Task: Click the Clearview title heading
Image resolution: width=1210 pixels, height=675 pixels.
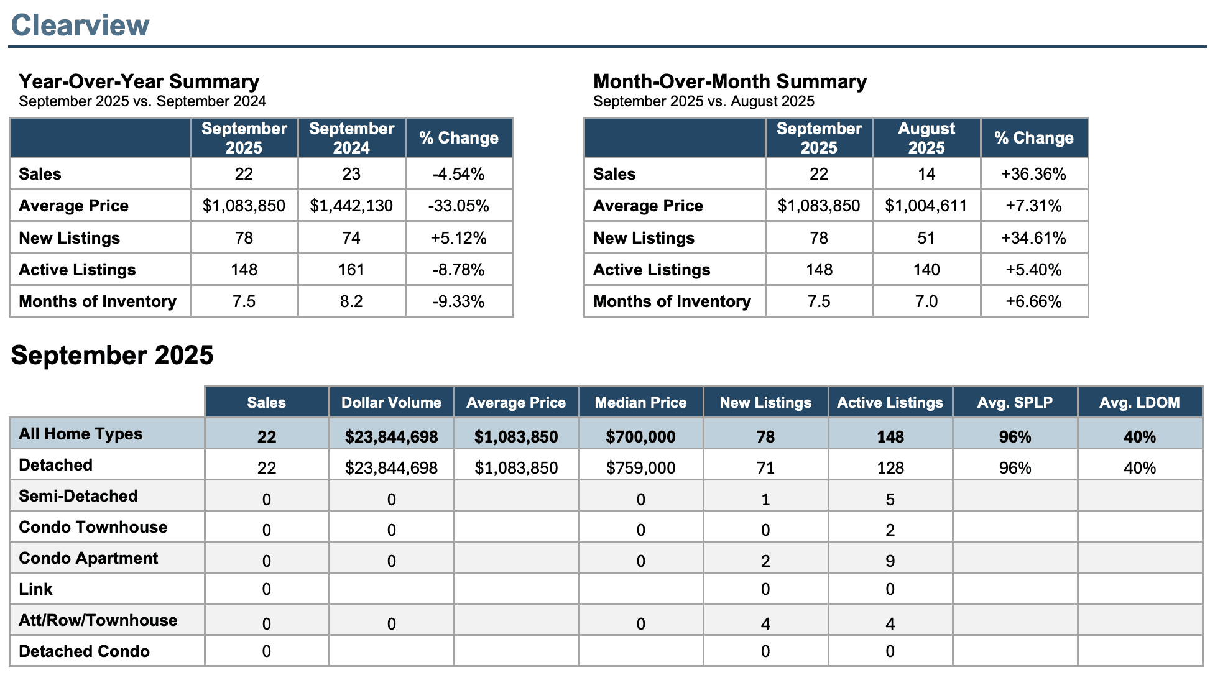Action: click(x=80, y=25)
